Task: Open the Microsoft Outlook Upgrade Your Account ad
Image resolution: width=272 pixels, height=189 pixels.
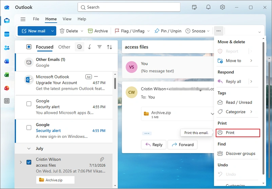Action: pyautogui.click(x=64, y=83)
